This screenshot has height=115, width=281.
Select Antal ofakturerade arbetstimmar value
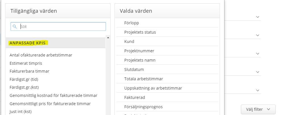click(41, 55)
